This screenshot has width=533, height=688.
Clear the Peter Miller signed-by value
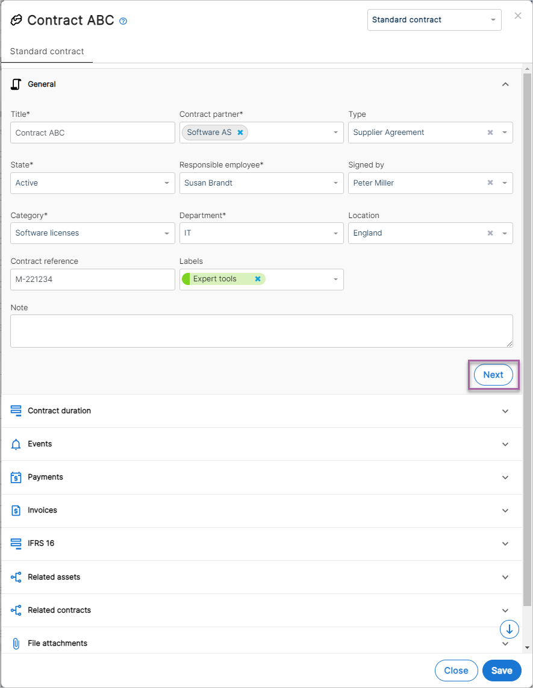coord(490,183)
